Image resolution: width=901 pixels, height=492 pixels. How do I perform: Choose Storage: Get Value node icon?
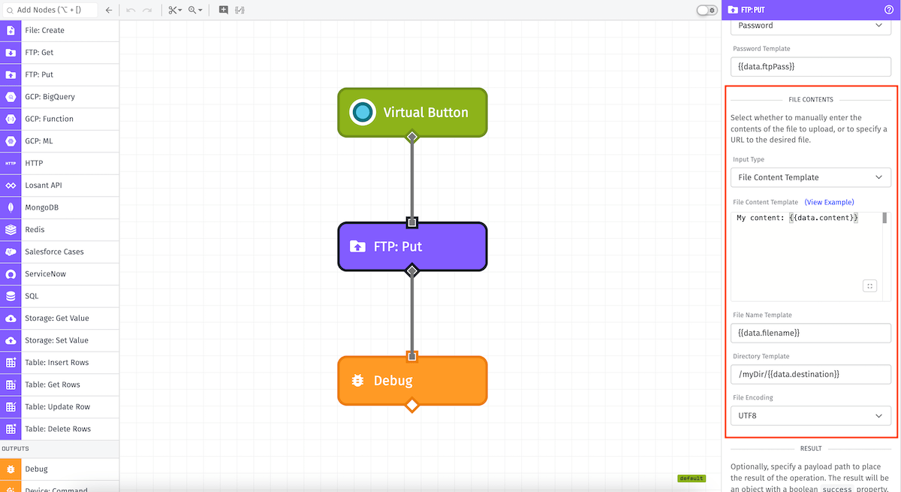(x=11, y=318)
